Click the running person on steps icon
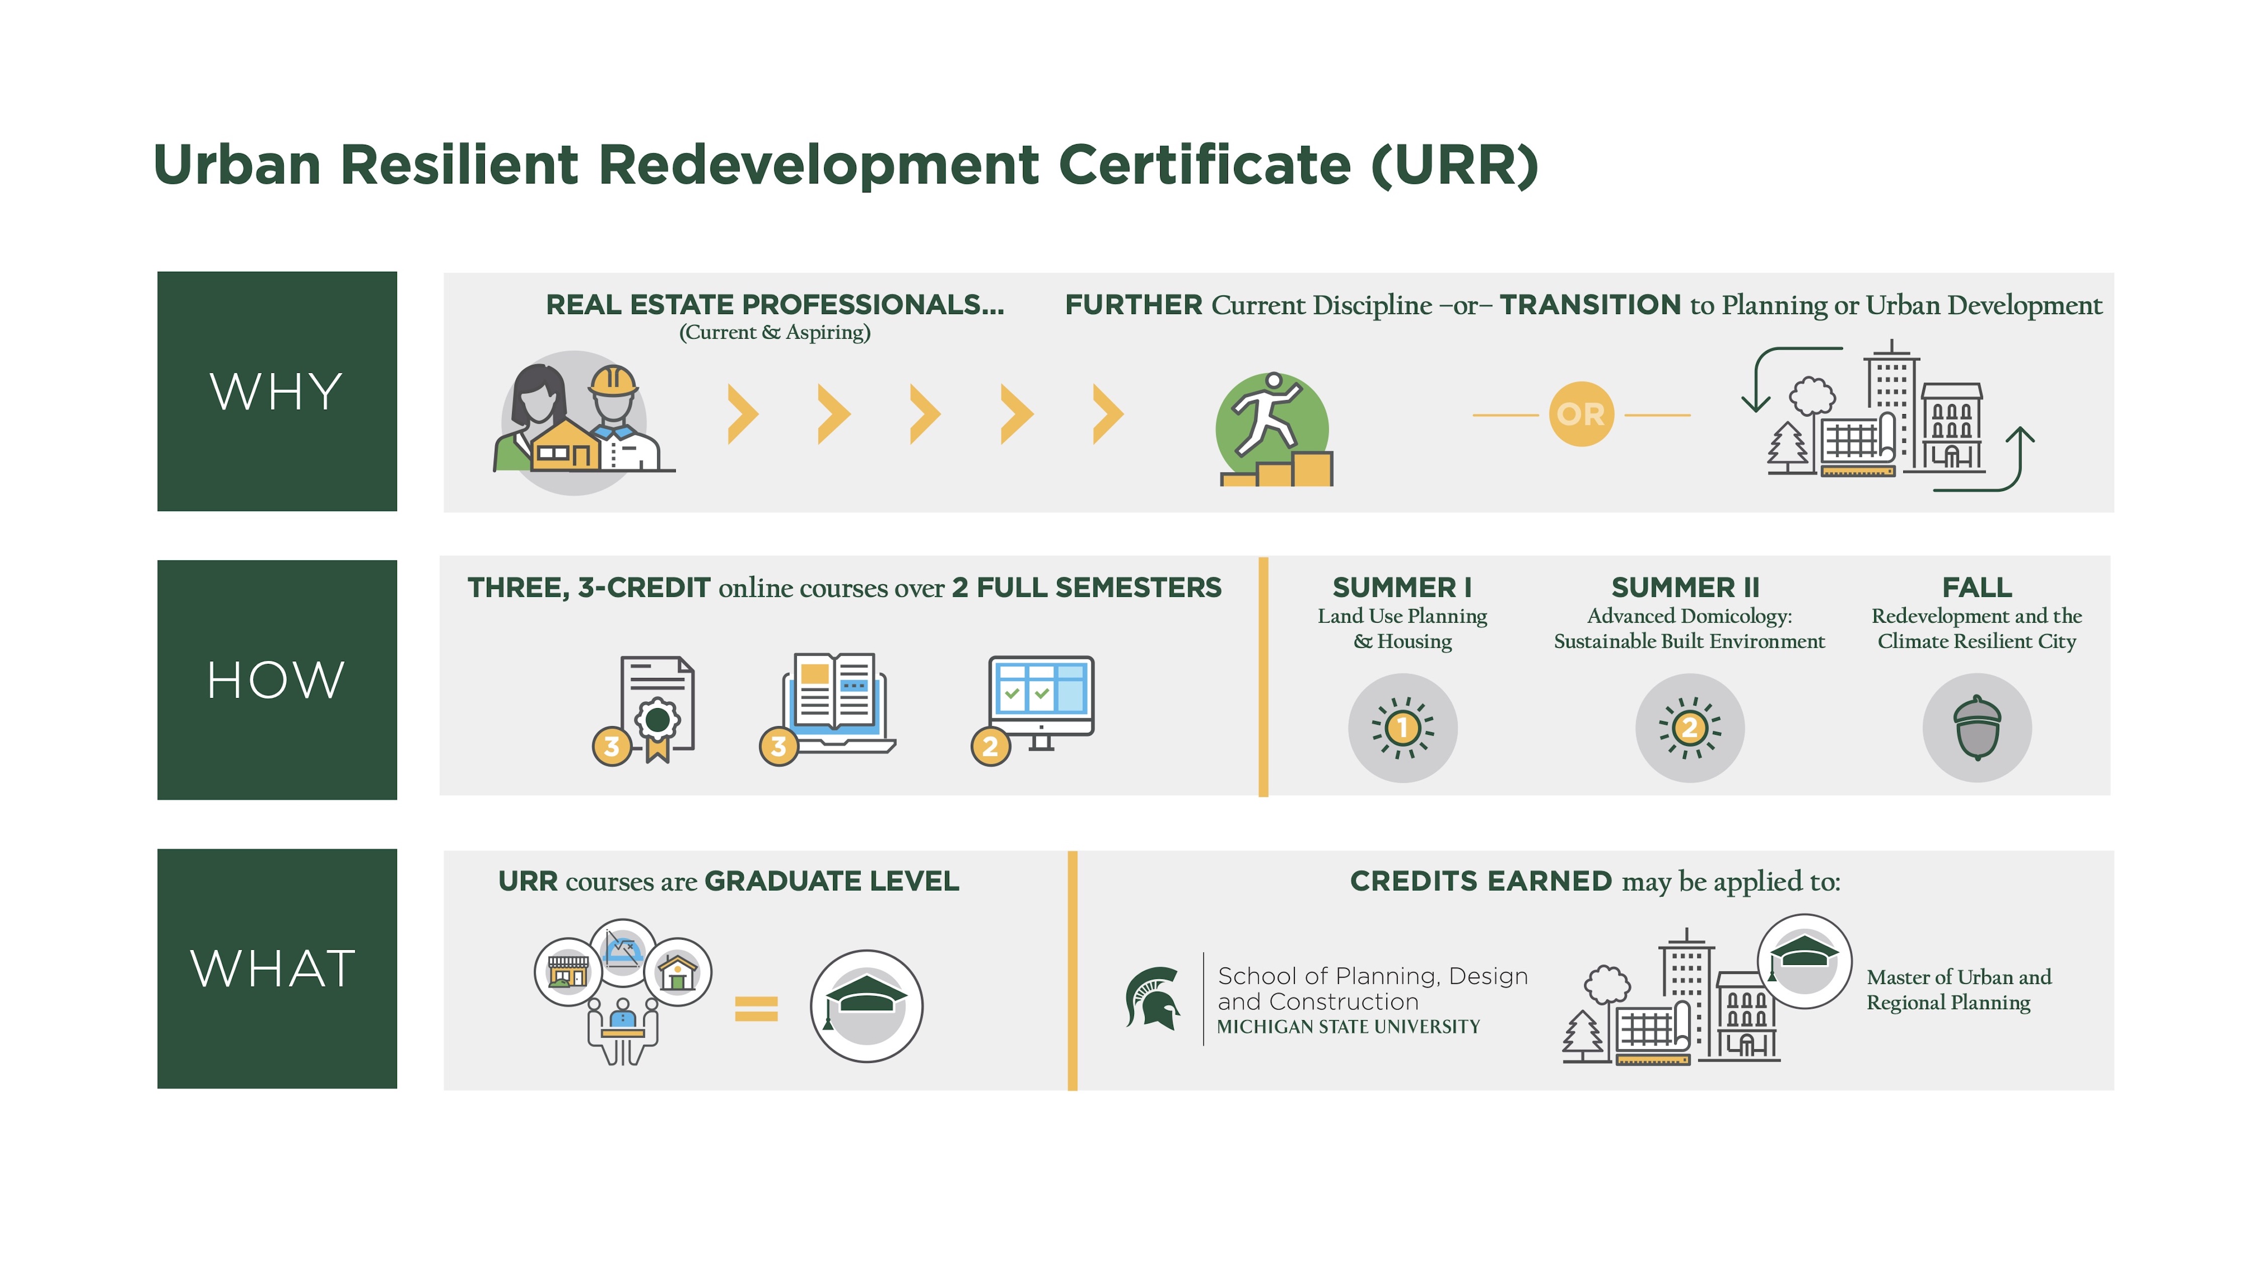Screen dimensions: 2261x1281 (x=1273, y=429)
